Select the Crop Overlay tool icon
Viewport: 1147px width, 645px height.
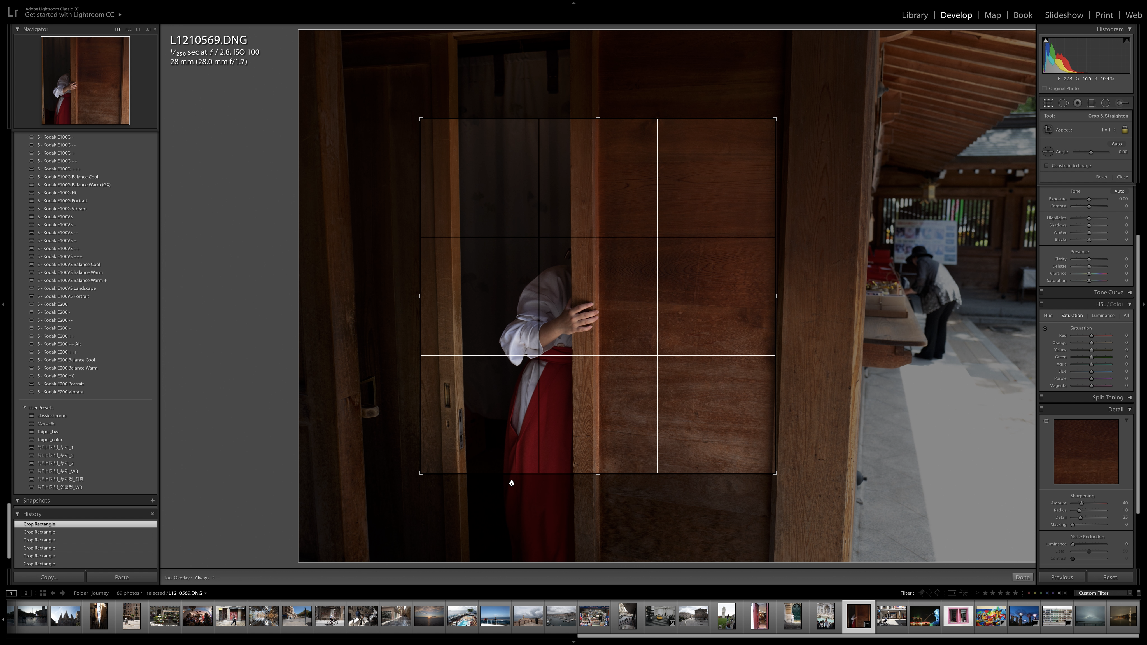(1048, 103)
